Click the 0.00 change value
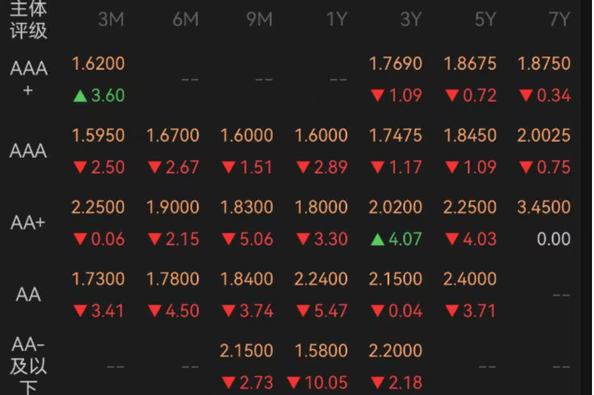 click(x=553, y=239)
